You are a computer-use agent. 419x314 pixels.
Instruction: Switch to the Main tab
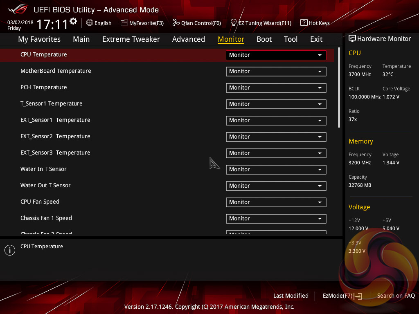[x=81, y=39]
